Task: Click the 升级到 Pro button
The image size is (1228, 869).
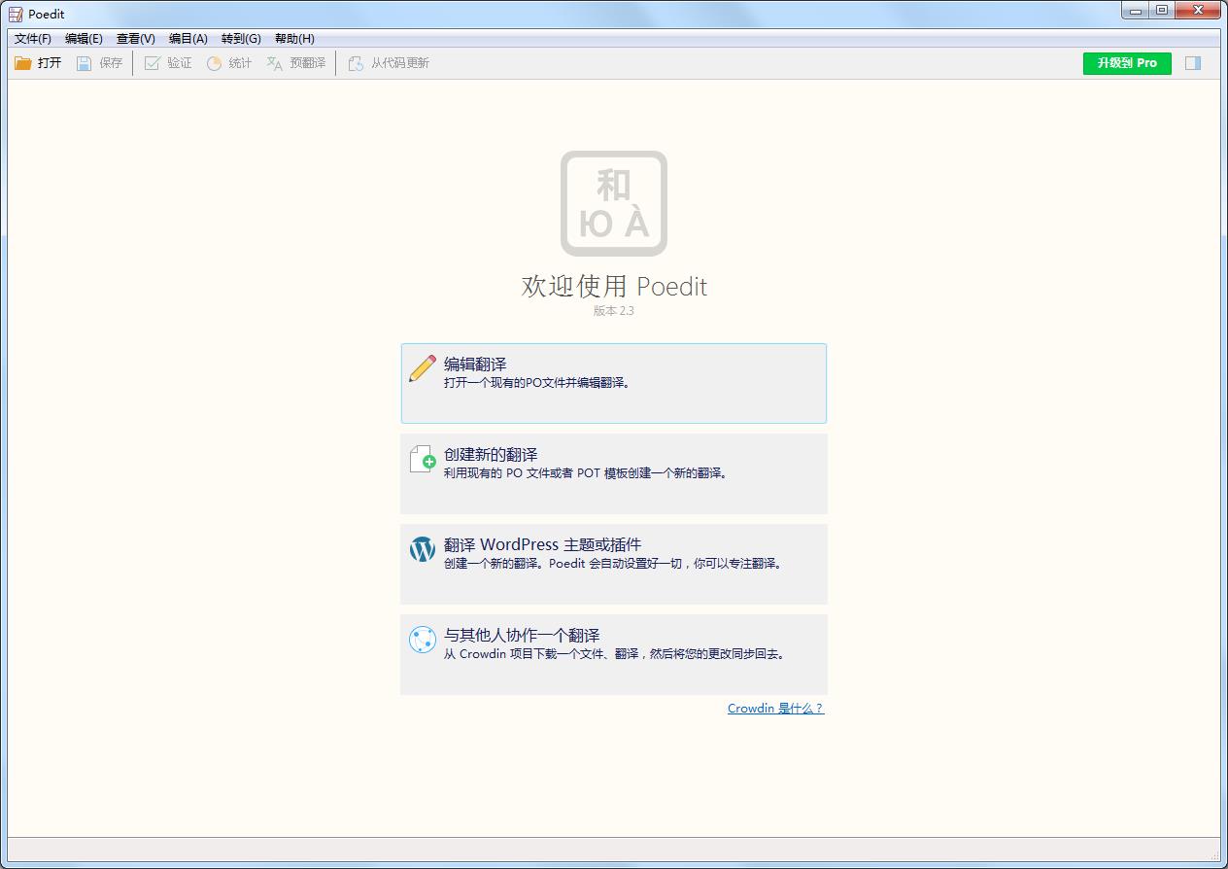Action: pos(1127,63)
